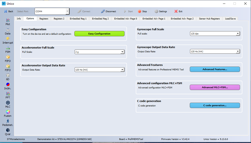
Task: Open the MLC tool
Action: coord(8,104)
